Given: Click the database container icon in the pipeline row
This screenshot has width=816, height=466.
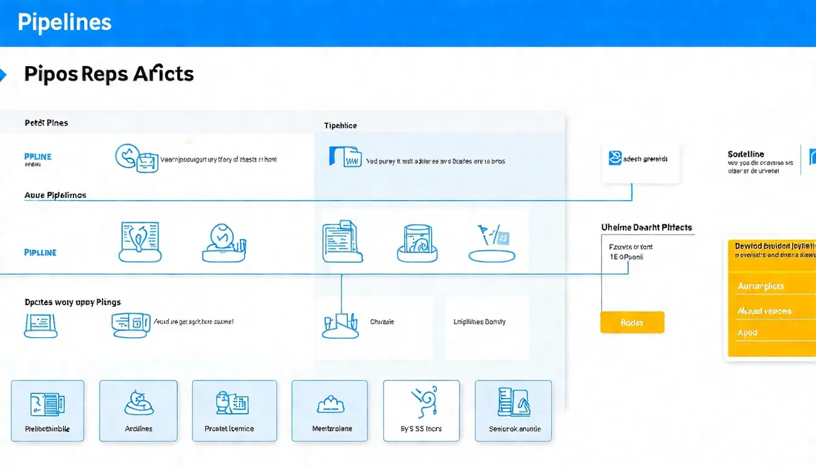Looking at the screenshot, I should click(417, 243).
